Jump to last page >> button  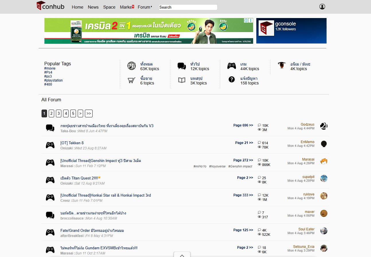(x=89, y=114)
